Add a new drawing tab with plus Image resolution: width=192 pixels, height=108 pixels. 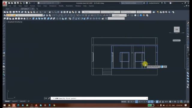tap(37, 9)
